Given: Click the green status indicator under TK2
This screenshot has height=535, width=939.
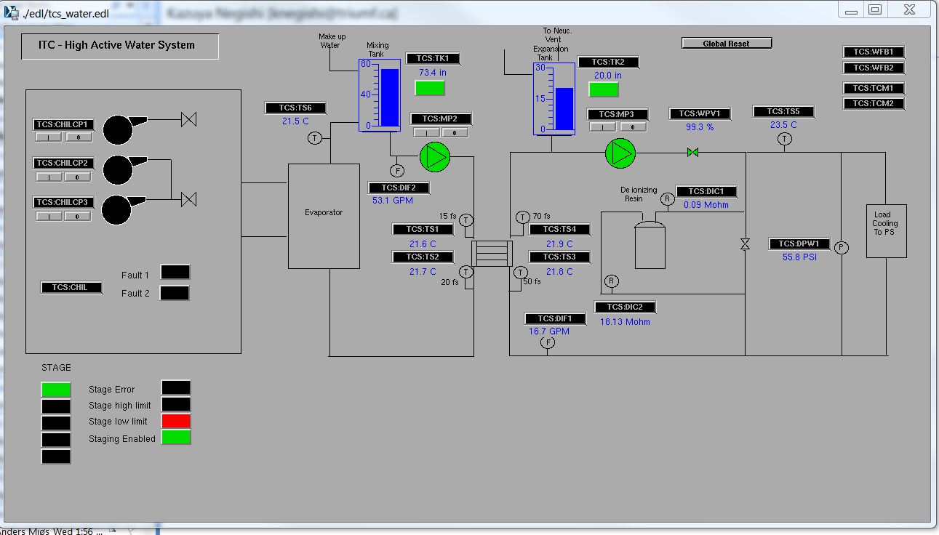Looking at the screenshot, I should point(604,89).
